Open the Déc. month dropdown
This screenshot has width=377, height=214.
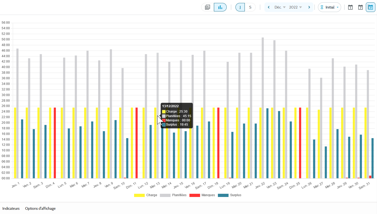(280, 7)
